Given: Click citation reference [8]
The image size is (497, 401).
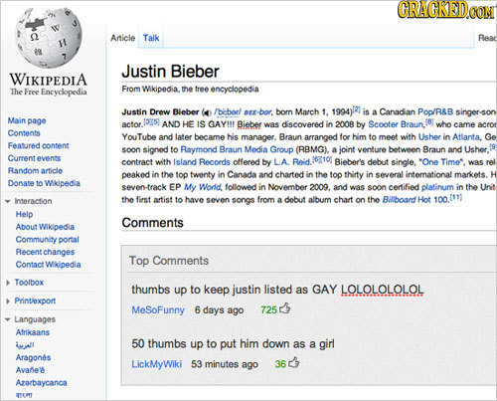Looking at the screenshot, I should [x=429, y=122].
